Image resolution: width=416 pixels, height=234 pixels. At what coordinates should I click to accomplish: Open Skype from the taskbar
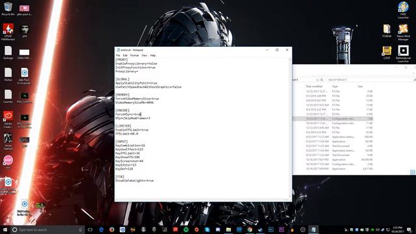coord(207,229)
